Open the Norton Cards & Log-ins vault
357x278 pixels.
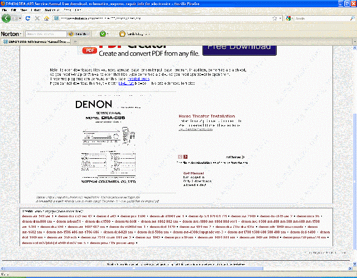(x=134, y=34)
